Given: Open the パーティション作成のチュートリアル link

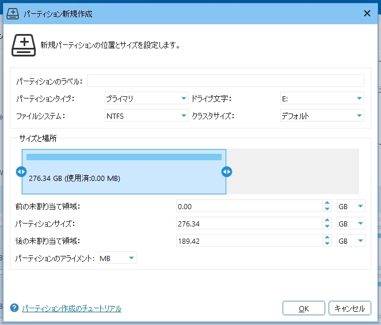Looking at the screenshot, I should pos(72,308).
